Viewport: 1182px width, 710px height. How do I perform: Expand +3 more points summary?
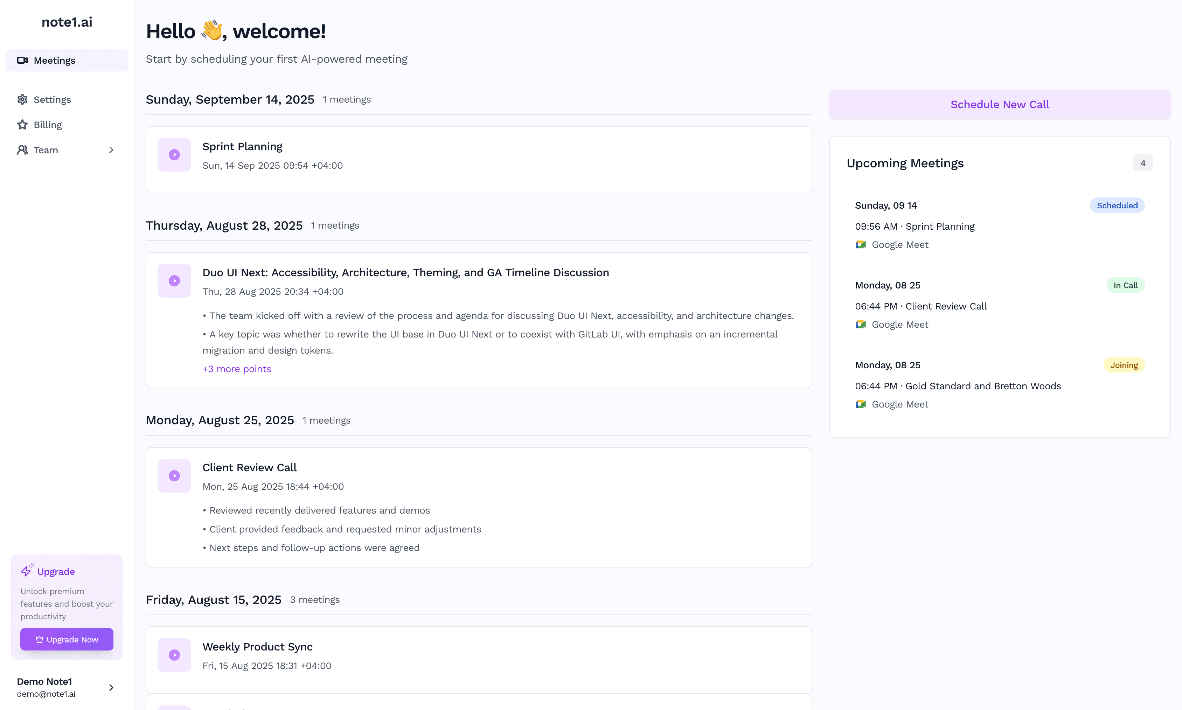[236, 369]
